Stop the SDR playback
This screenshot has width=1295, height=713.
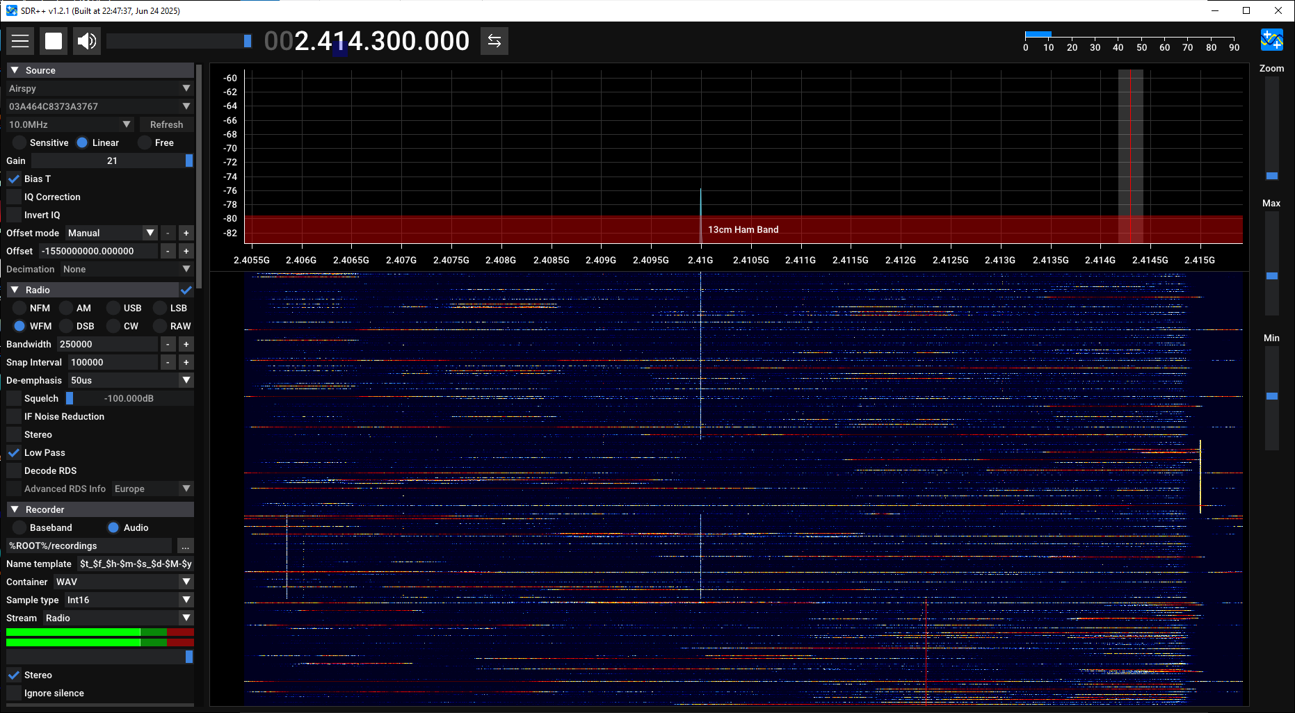pos(54,41)
